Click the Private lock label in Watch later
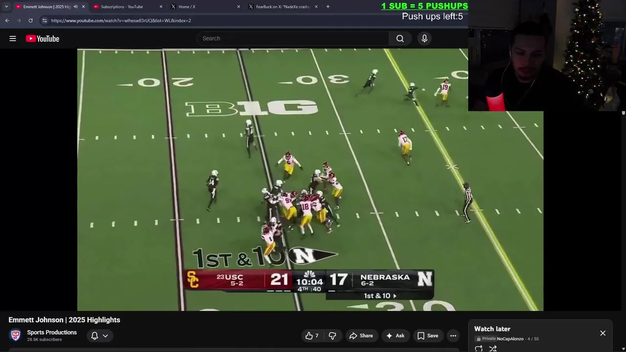 [x=486, y=339]
